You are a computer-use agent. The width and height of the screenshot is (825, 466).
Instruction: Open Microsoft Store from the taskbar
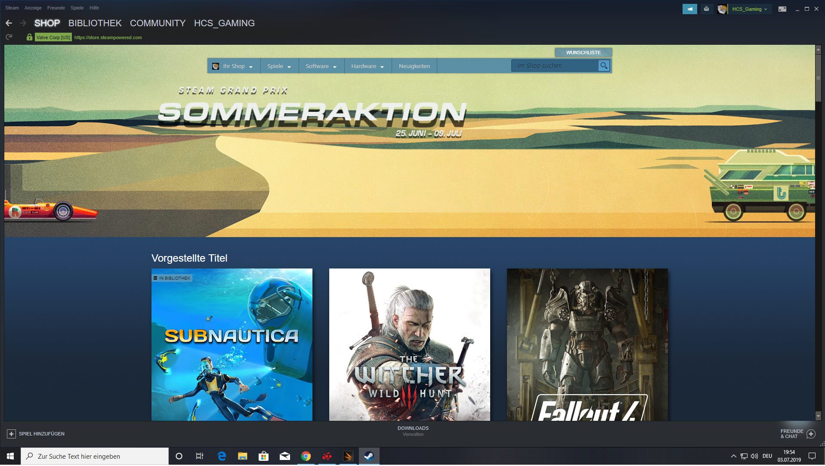click(263, 457)
